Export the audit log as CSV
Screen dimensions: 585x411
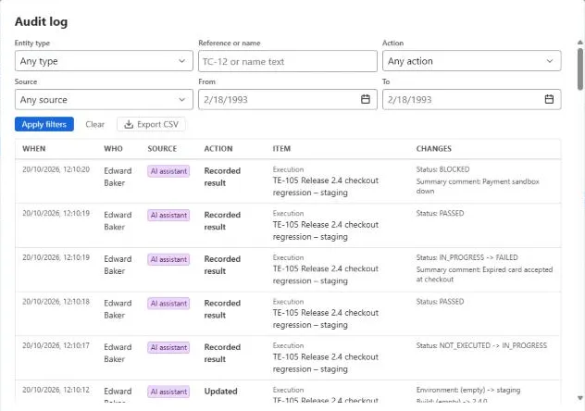(x=151, y=125)
